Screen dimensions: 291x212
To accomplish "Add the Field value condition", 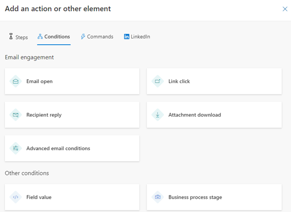I will [72, 197].
